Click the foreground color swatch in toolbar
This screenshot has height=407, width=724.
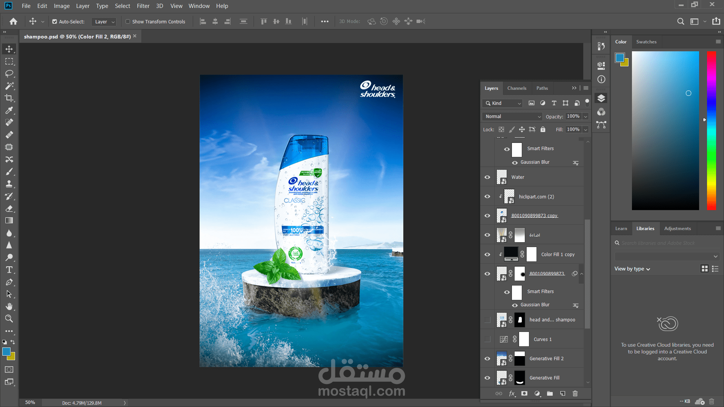point(6,352)
